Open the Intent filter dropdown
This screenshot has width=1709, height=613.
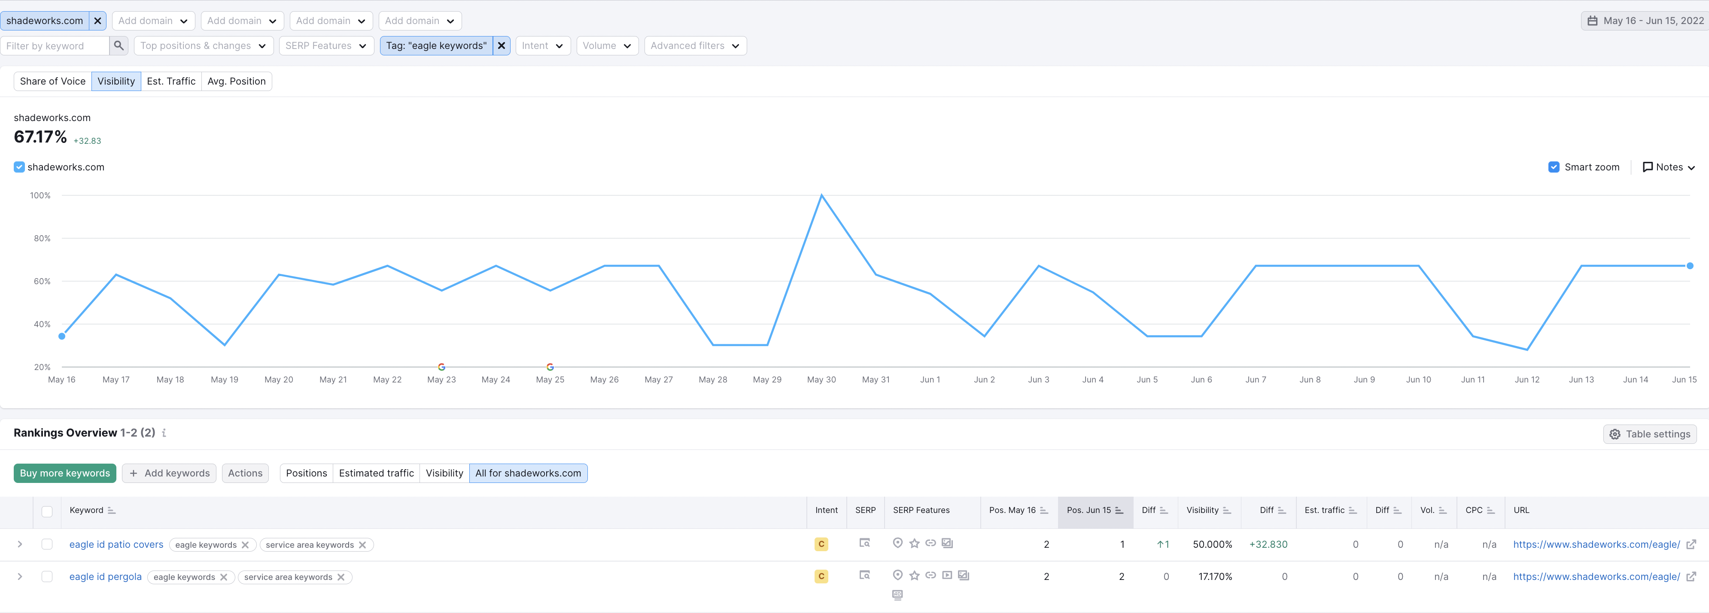(x=543, y=46)
